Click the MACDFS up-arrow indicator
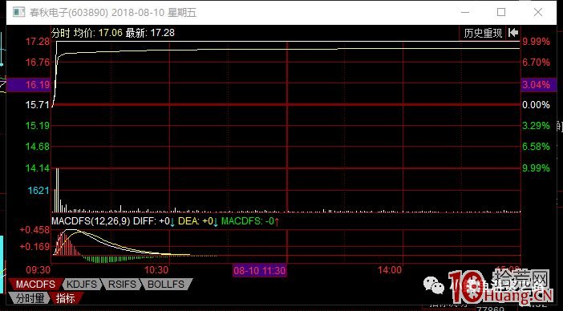Viewport: 563px width, 311px height. 276,222
